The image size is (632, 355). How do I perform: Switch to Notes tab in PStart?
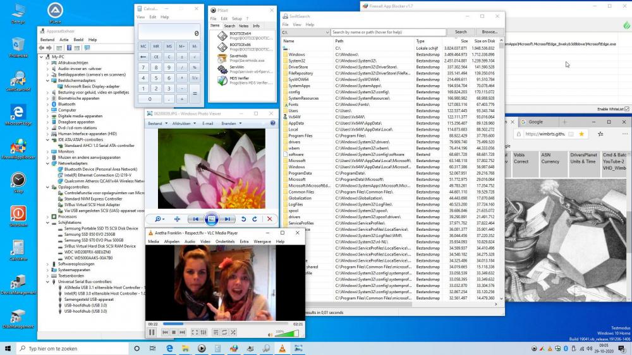pos(244,26)
